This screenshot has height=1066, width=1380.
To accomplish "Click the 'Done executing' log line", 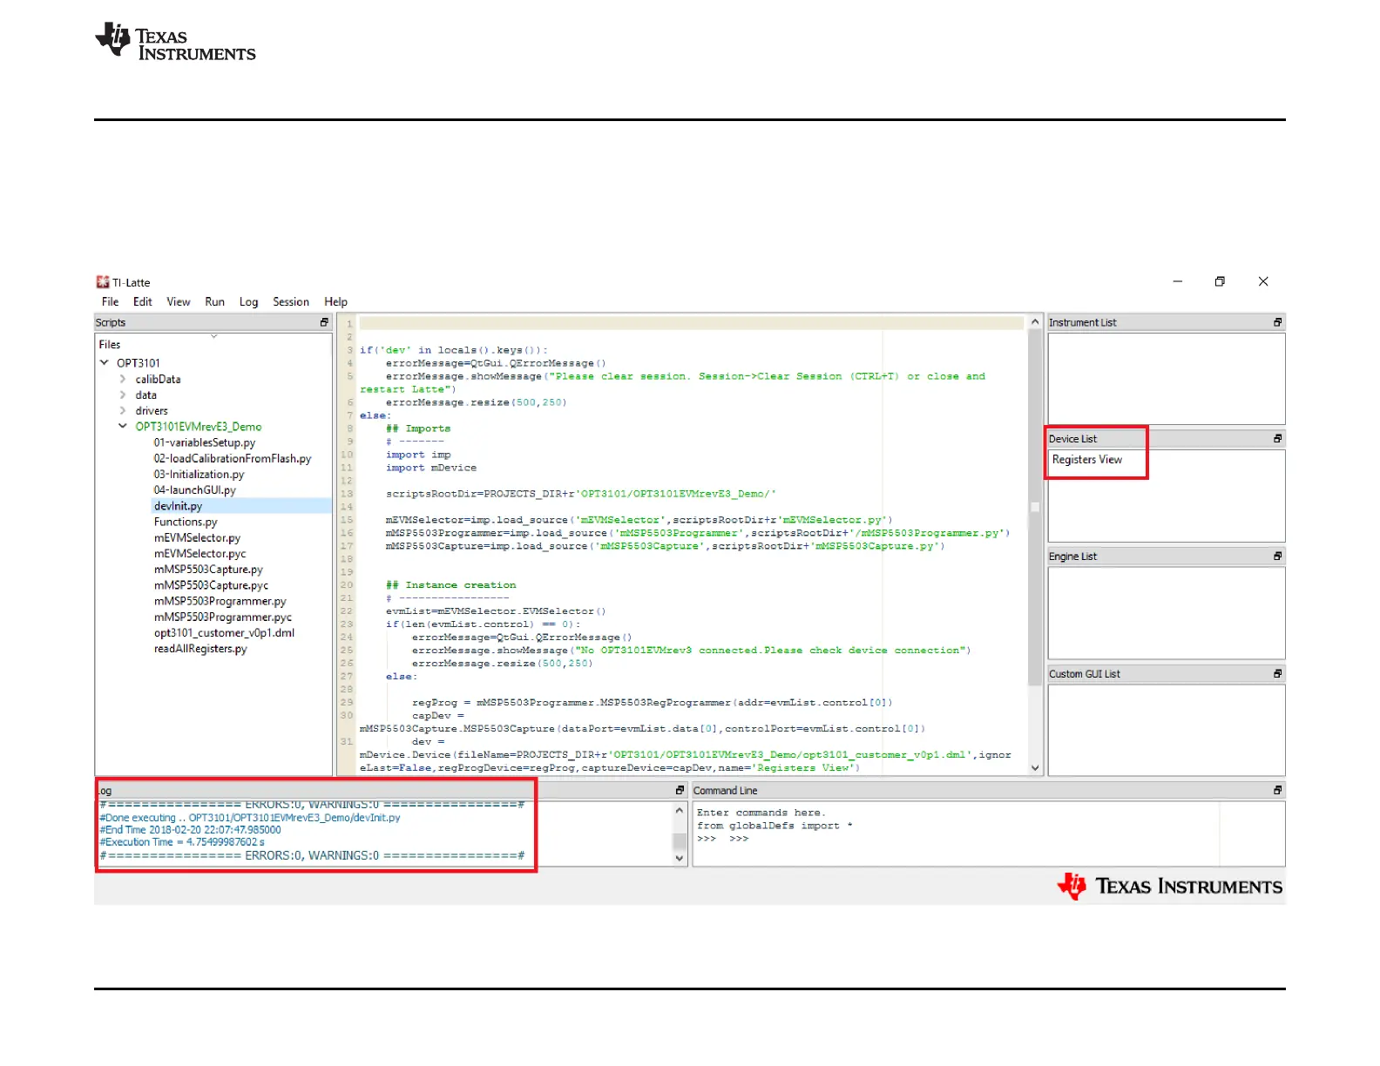I will (x=250, y=818).
